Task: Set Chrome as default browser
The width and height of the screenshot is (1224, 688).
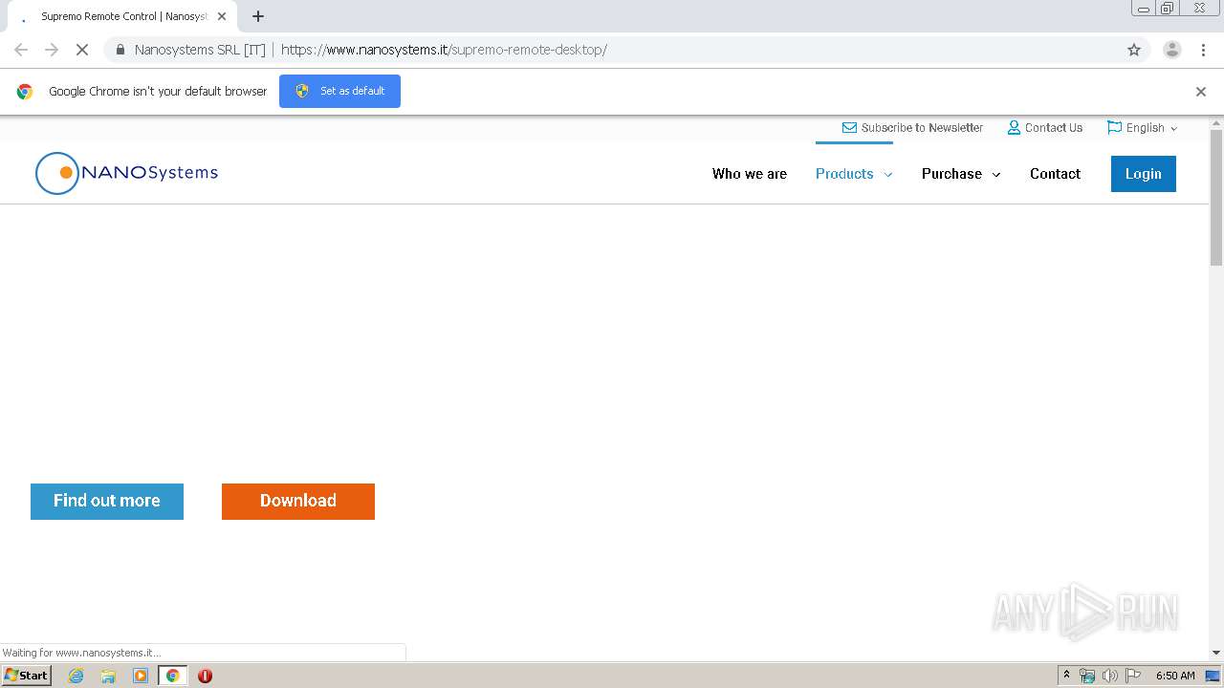Action: (339, 91)
